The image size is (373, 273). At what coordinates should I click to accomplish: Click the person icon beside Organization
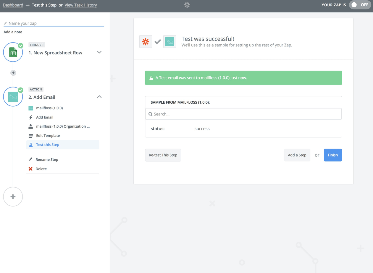(31, 126)
